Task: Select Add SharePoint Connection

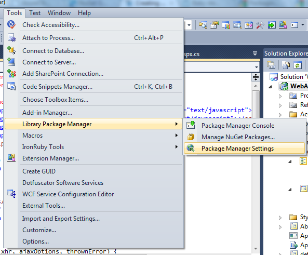Action: pyautogui.click(x=93, y=74)
